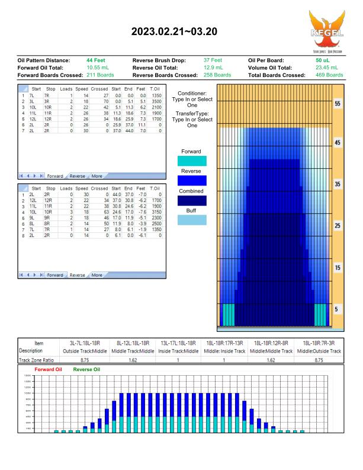Click T.Oil cell '2100' in forward table
The width and height of the screenshot is (363, 470).
click(157, 107)
